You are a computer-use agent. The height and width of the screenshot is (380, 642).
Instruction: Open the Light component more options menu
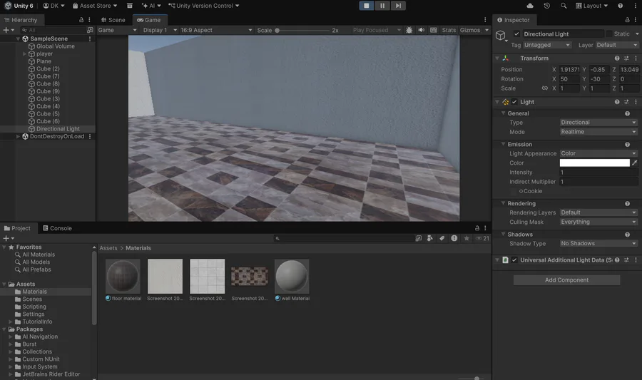coord(636,102)
